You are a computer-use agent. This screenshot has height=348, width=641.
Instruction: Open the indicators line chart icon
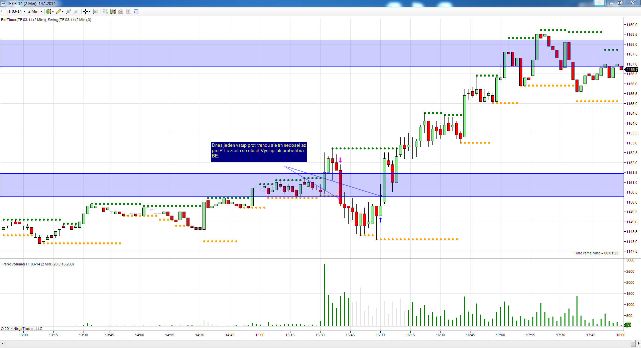click(121, 11)
